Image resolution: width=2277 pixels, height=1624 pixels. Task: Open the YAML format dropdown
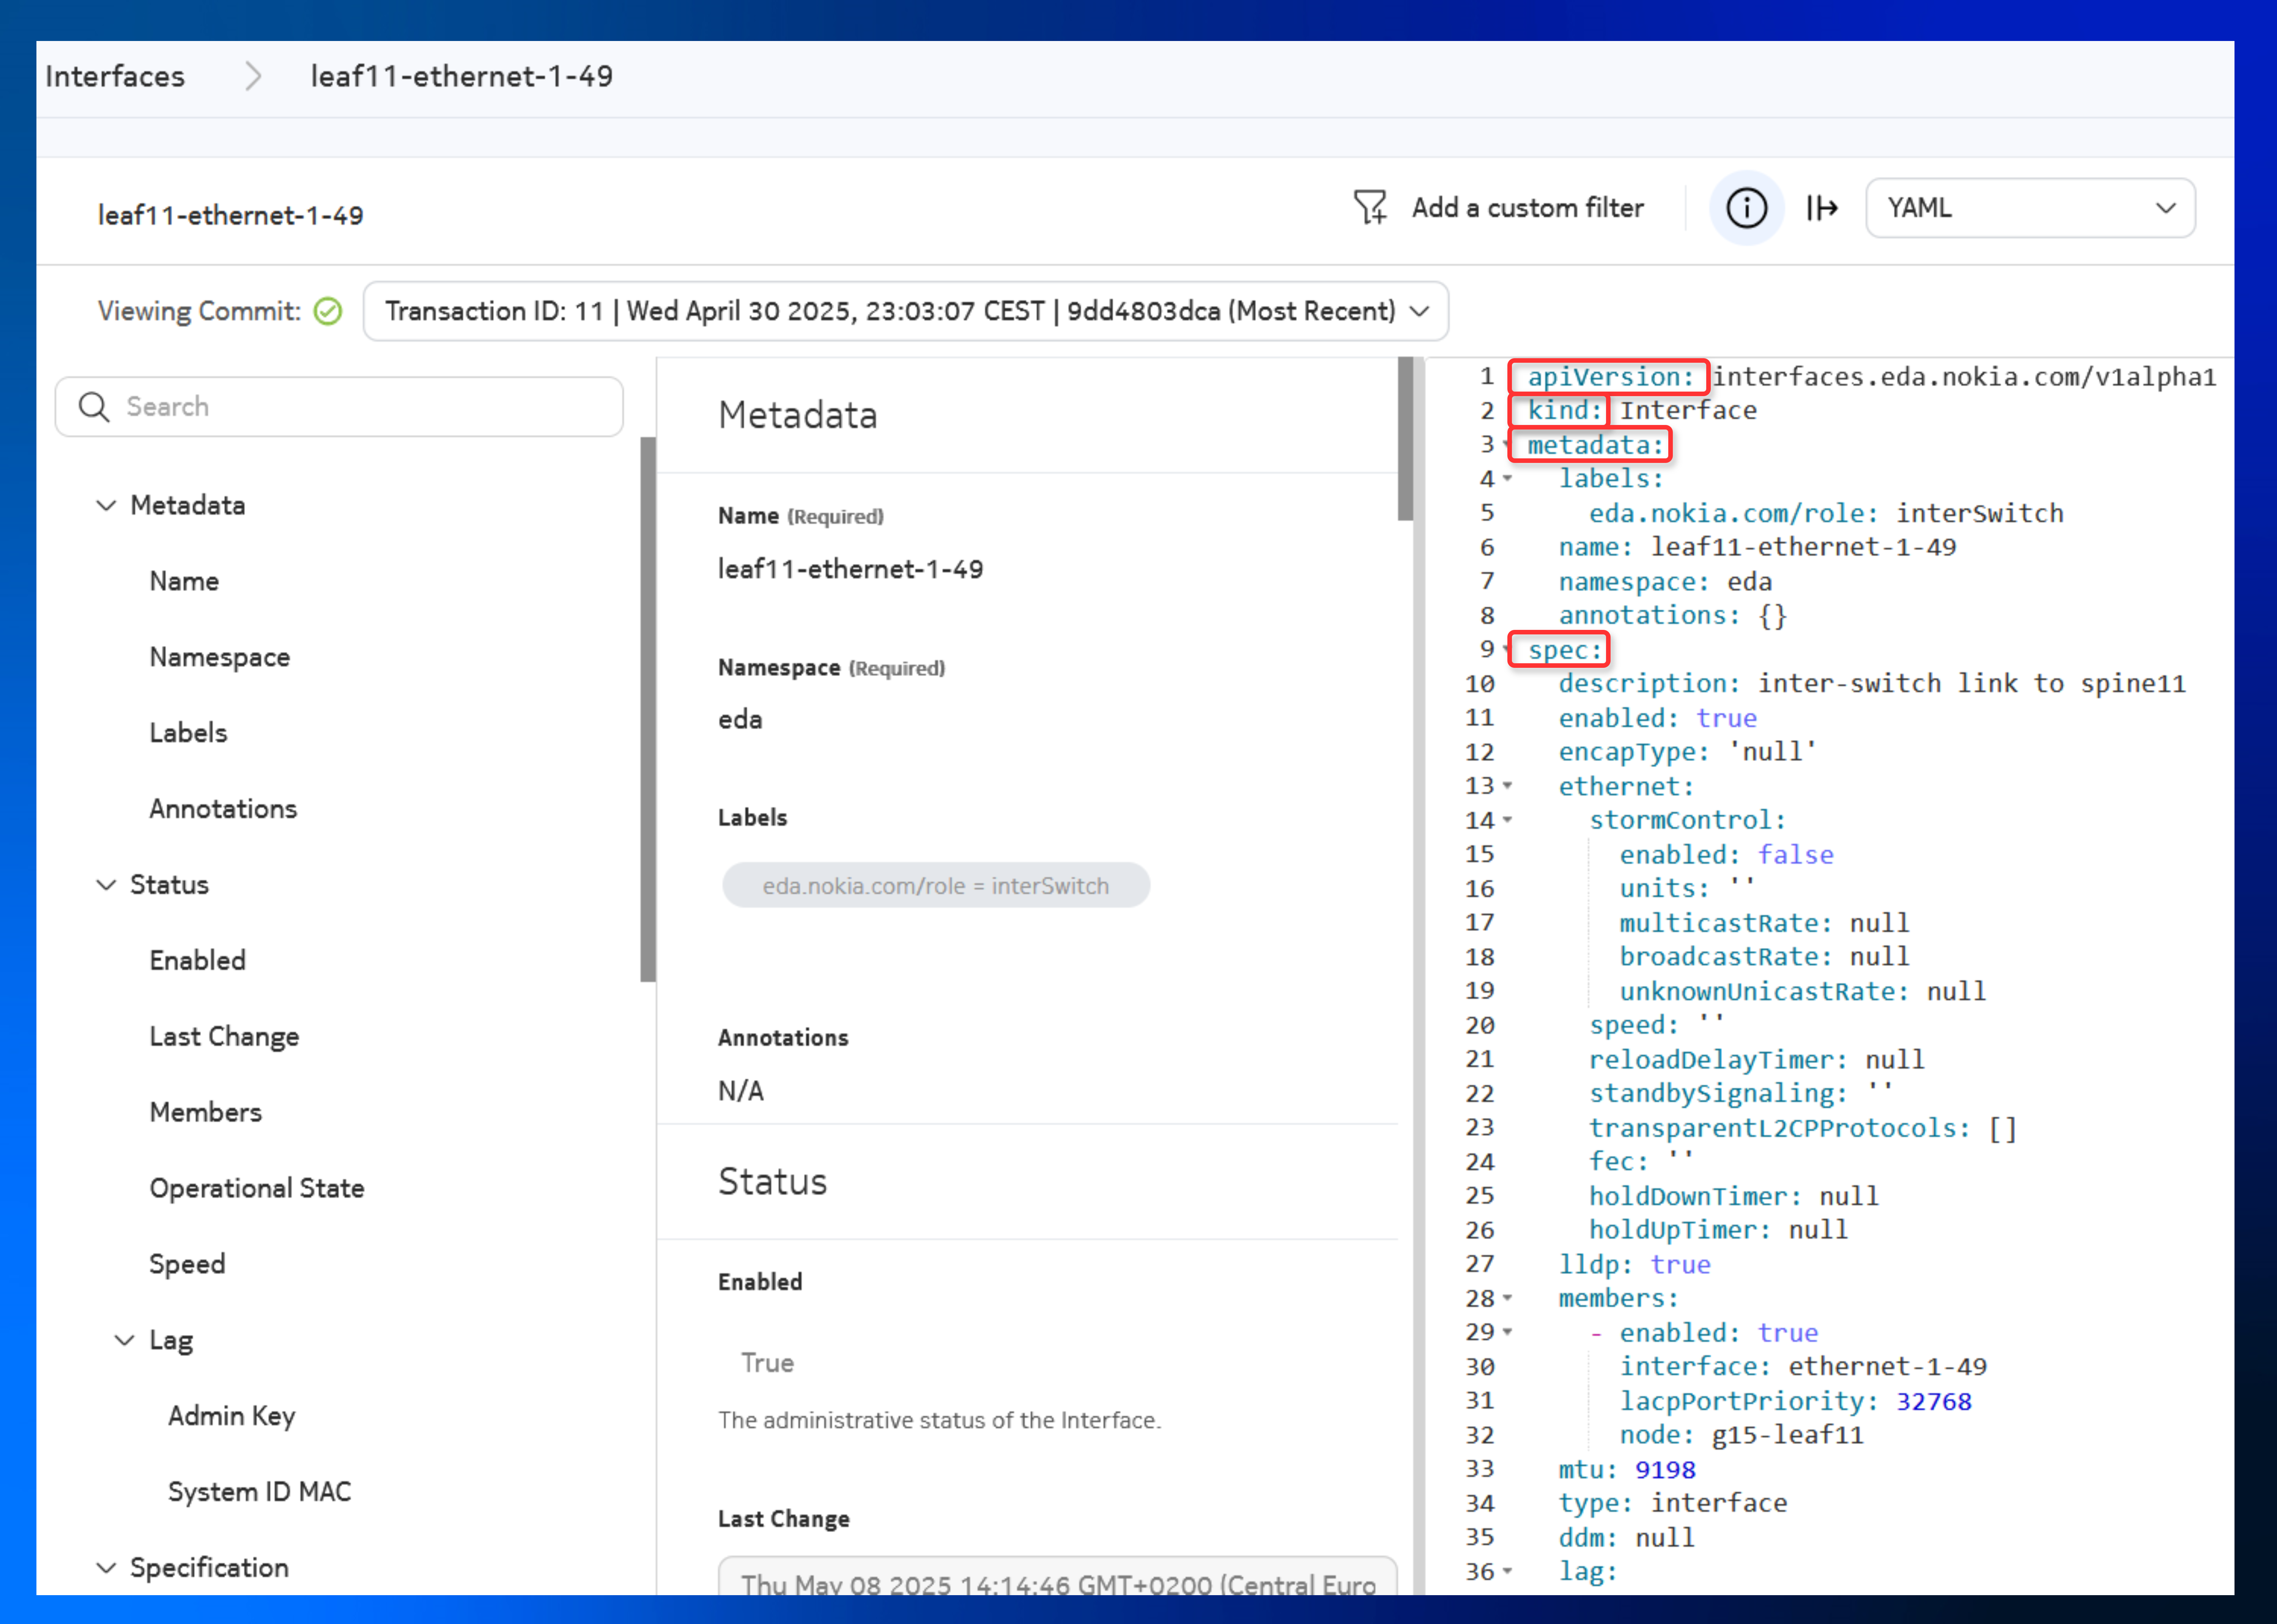tap(2029, 208)
